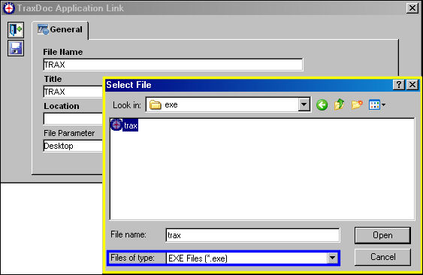Open the General tab
The height and width of the screenshot is (275, 423).
[60, 29]
